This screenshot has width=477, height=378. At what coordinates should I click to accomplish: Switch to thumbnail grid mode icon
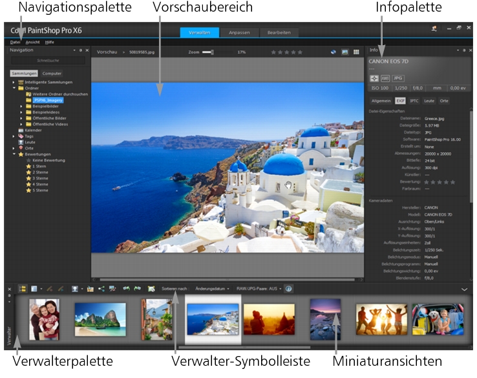(356, 52)
